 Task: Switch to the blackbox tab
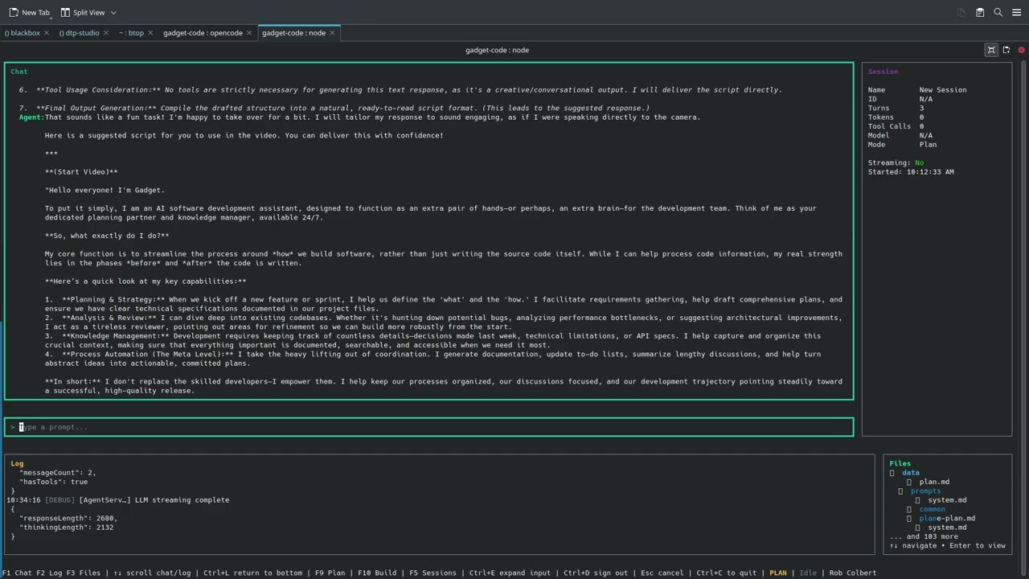point(23,33)
